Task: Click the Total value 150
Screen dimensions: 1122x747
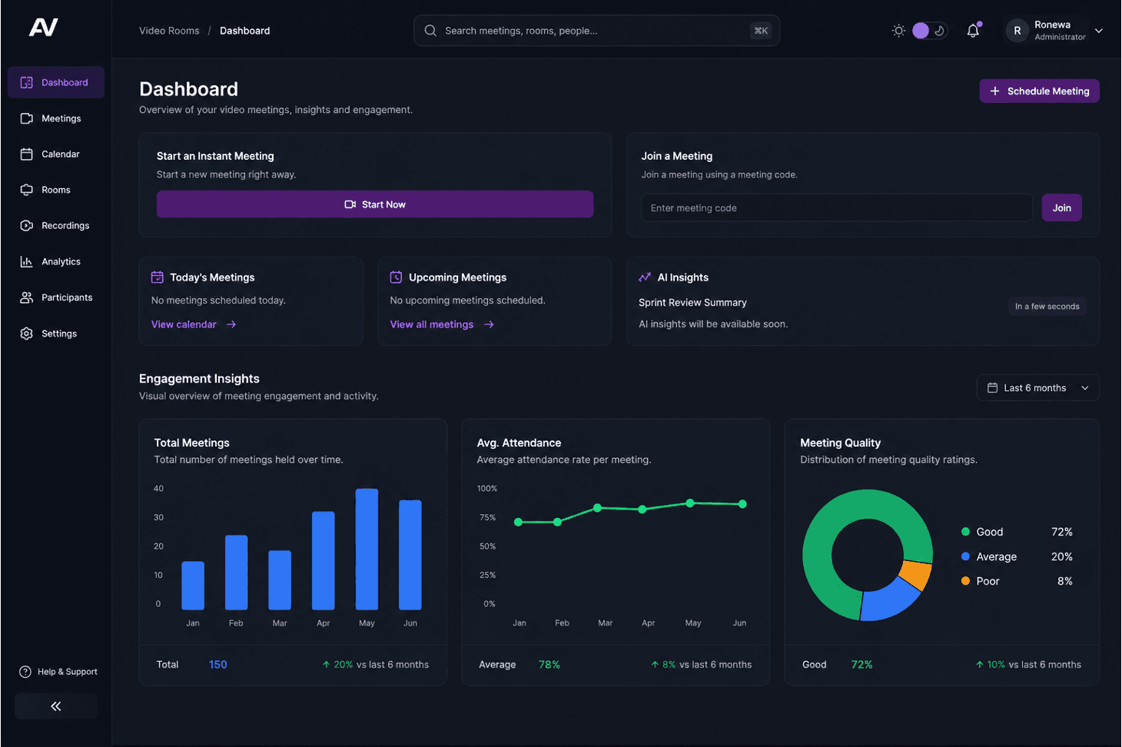Action: [x=218, y=665]
